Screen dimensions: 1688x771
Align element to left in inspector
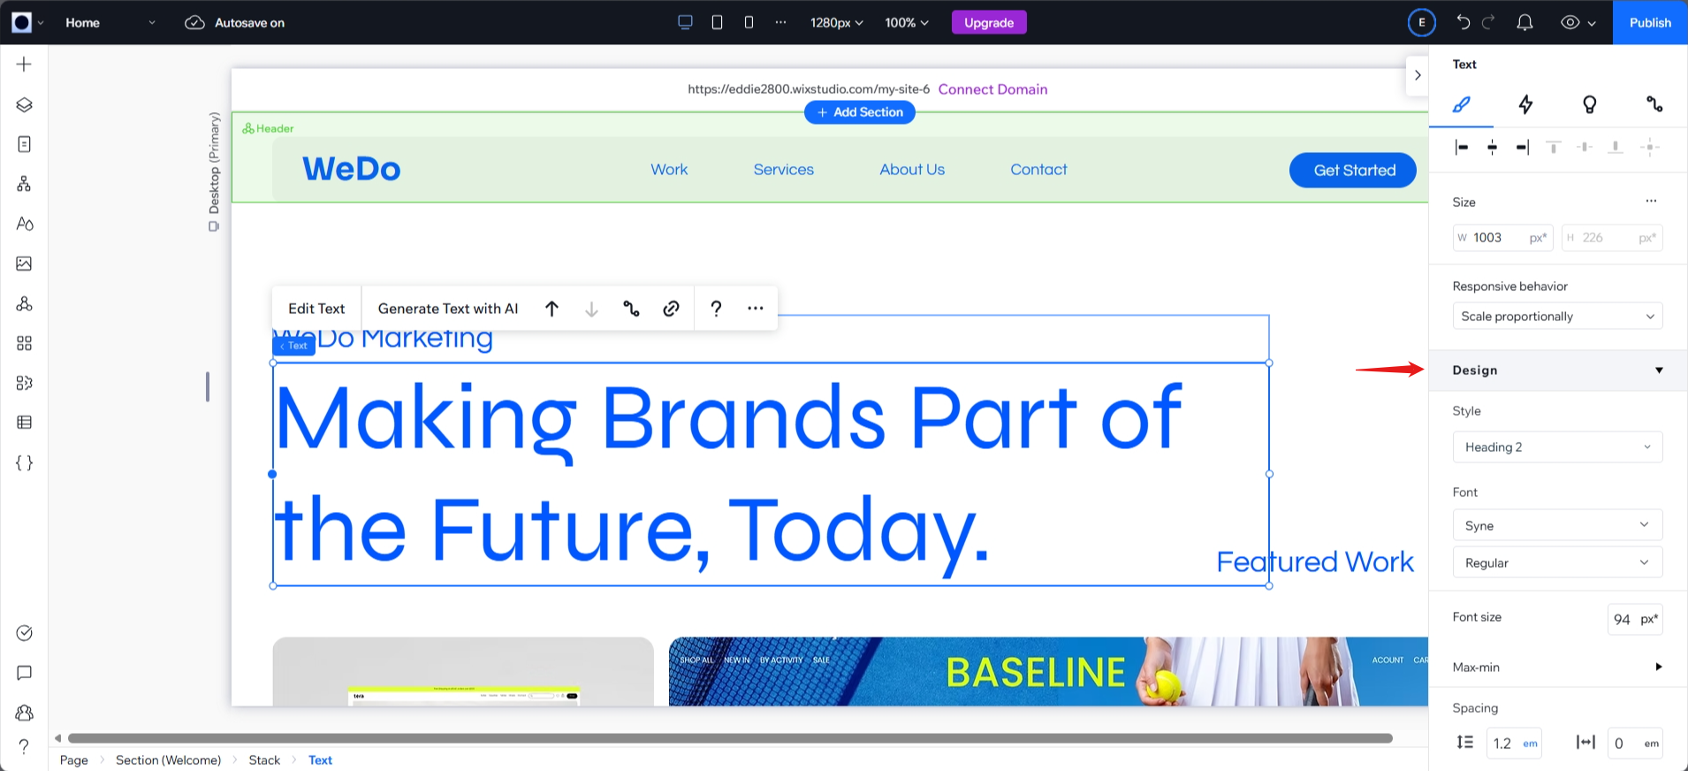pos(1462,148)
